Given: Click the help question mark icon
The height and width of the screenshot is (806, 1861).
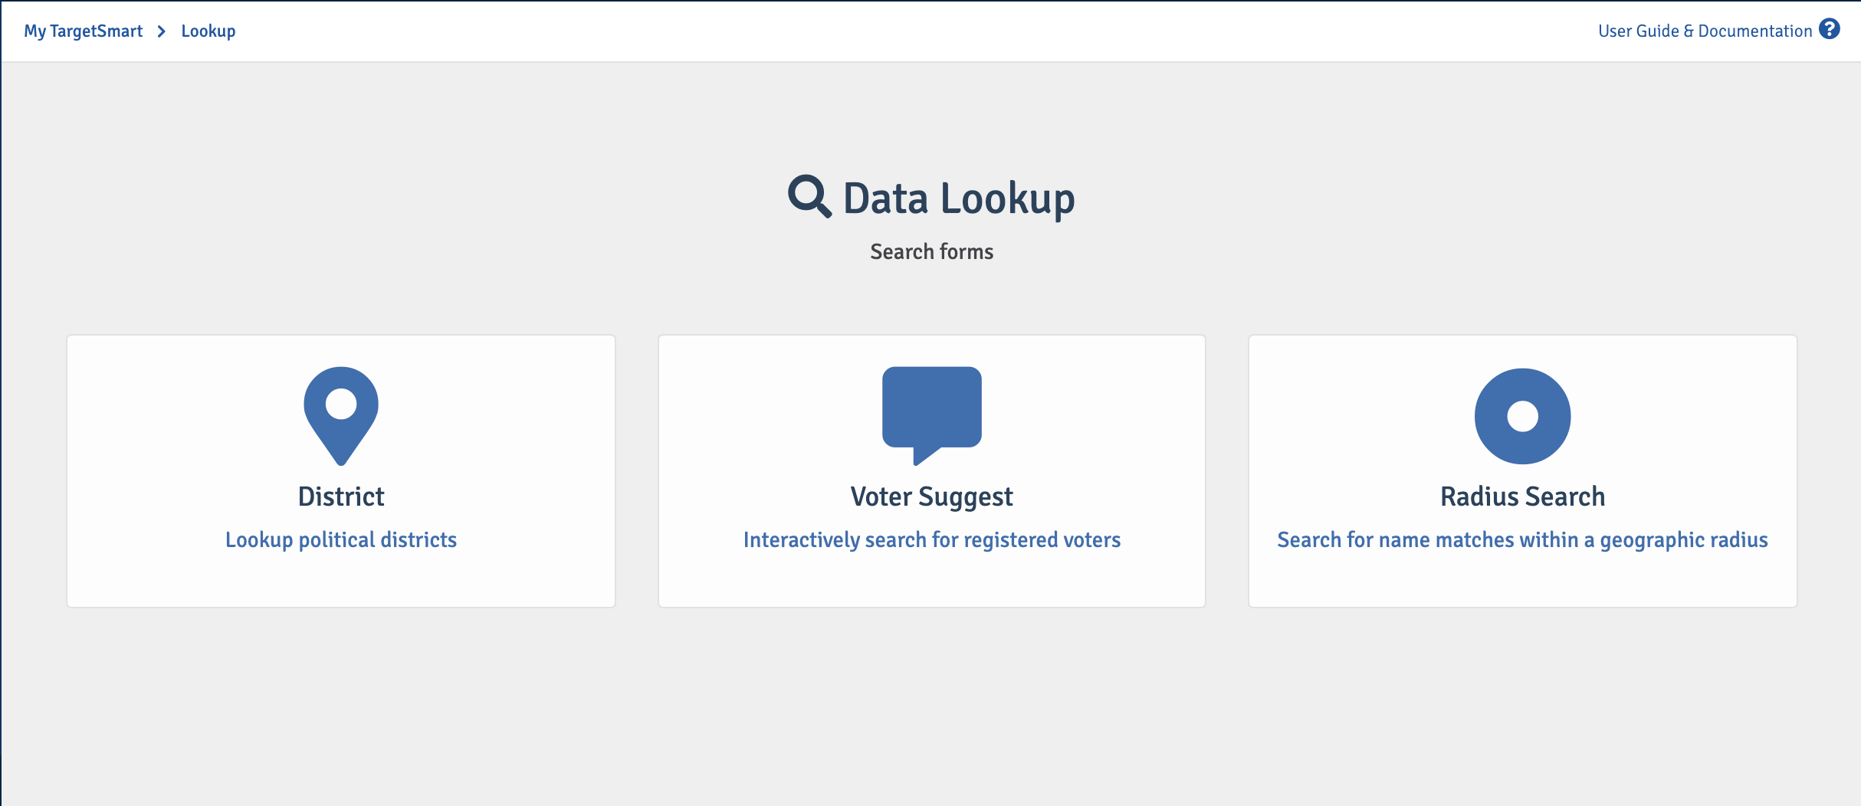Looking at the screenshot, I should [1830, 29].
